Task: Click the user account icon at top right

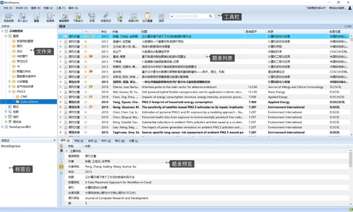Action: point(350,8)
